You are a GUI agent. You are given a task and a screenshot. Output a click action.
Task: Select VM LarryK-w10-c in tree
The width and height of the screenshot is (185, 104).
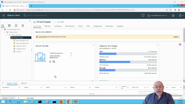click(21, 49)
